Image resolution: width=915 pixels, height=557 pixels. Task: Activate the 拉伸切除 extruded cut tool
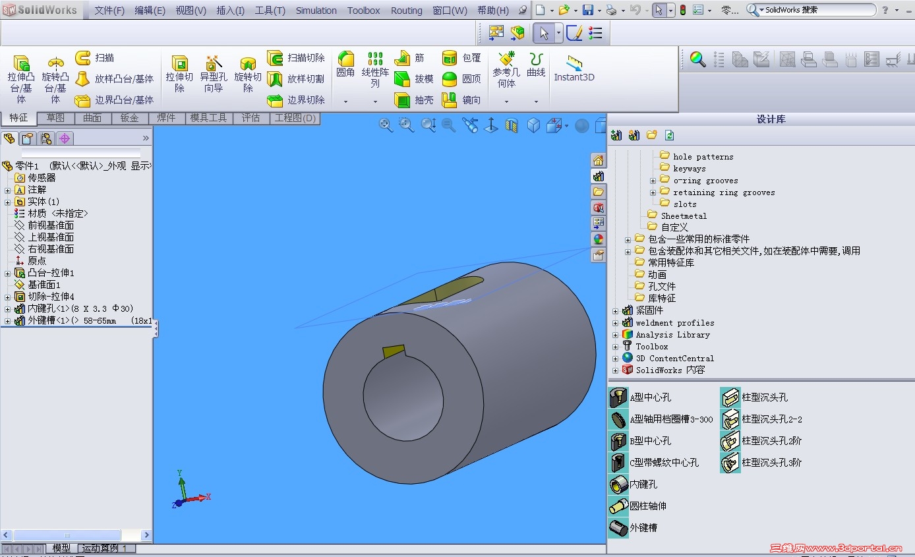(x=179, y=74)
